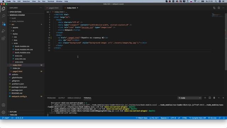The width and height of the screenshot is (227, 128).
Task: Open the Apple menu
Action: point(3,1)
